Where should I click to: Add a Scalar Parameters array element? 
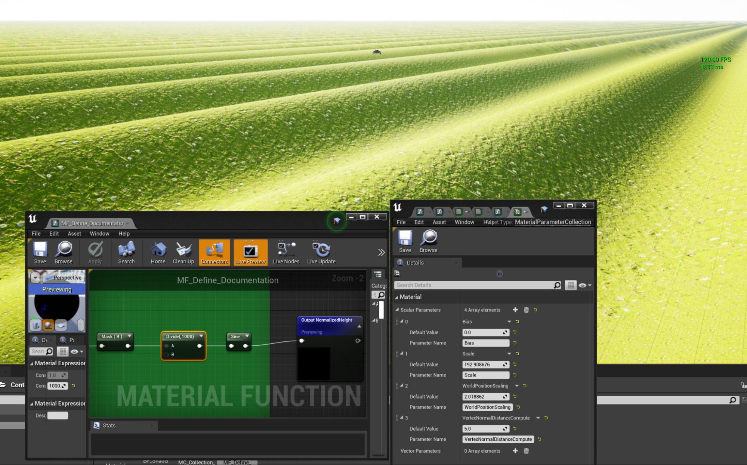point(515,310)
